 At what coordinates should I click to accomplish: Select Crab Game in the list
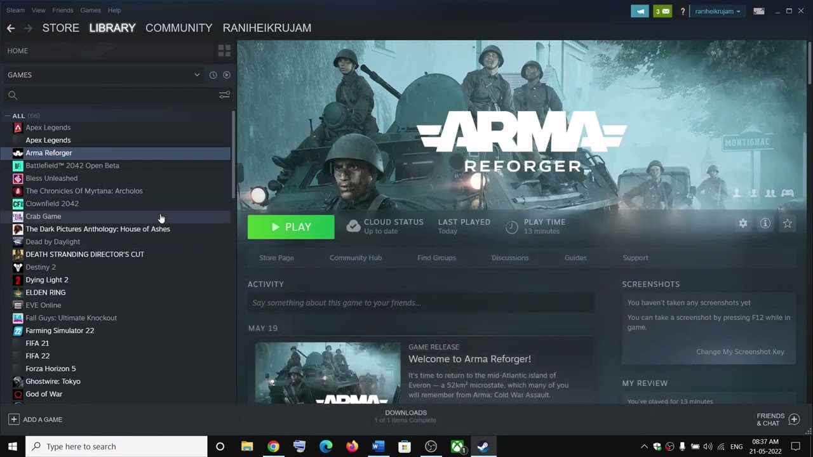pyautogui.click(x=43, y=216)
